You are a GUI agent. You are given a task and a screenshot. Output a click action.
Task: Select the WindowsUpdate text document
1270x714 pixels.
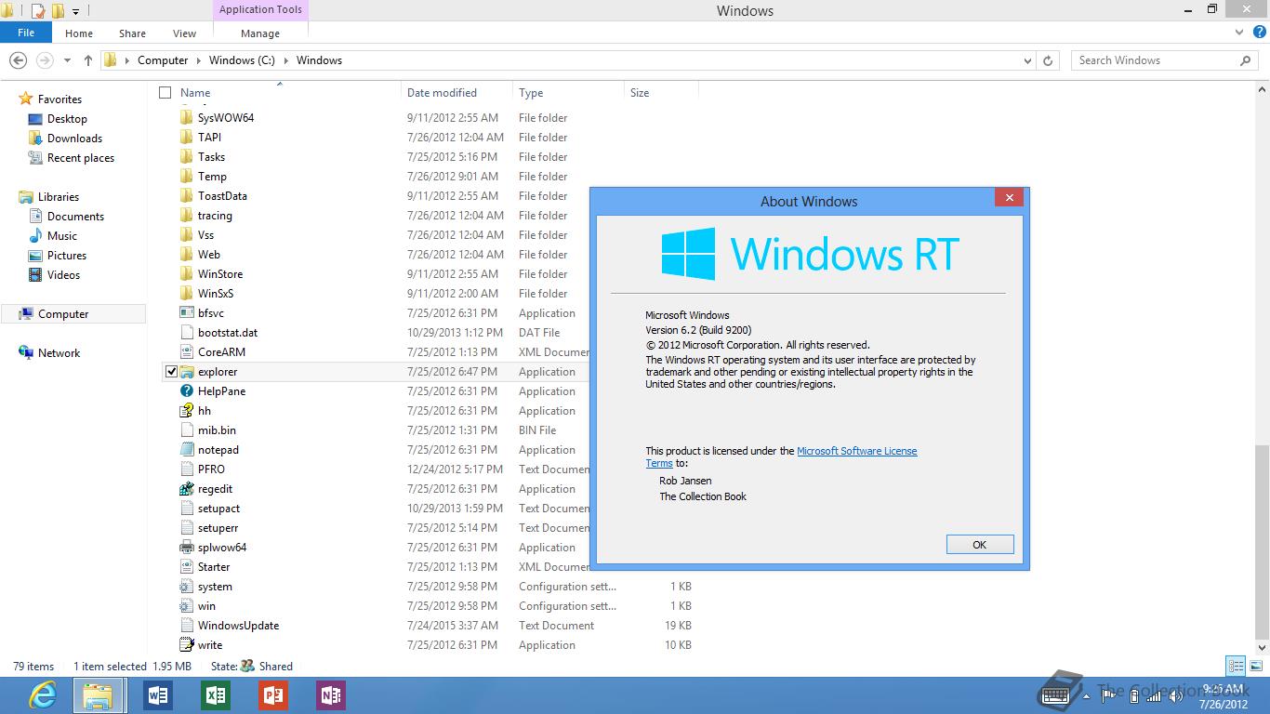(238, 626)
